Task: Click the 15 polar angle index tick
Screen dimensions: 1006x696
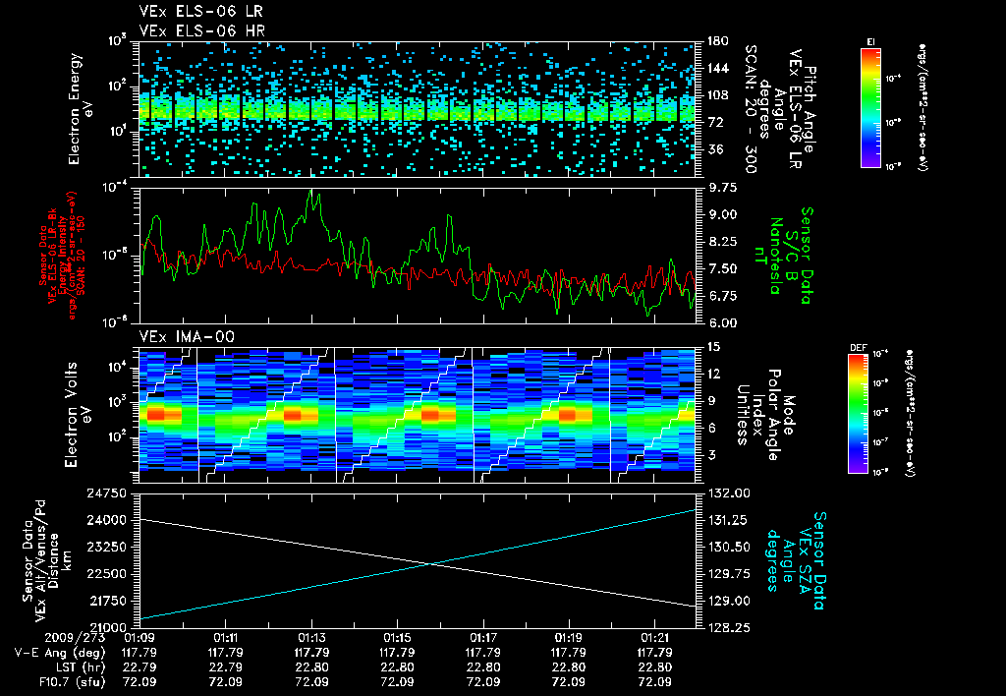Action: [x=713, y=347]
